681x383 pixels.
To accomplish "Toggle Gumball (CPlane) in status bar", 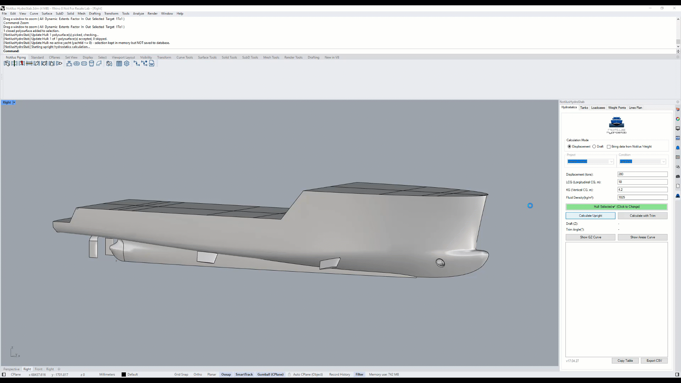I will (270, 374).
